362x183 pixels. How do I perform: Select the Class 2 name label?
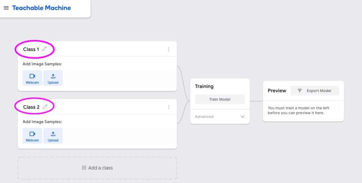(x=31, y=107)
